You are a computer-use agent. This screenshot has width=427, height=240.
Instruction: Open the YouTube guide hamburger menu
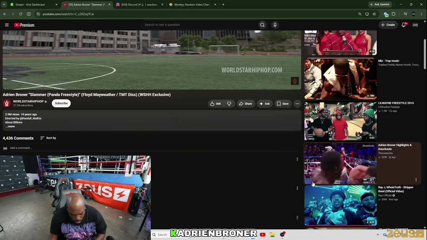click(7, 25)
